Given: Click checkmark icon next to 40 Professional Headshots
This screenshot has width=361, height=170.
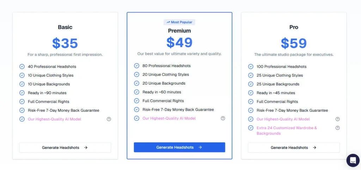Looking at the screenshot, I should click(22, 66).
